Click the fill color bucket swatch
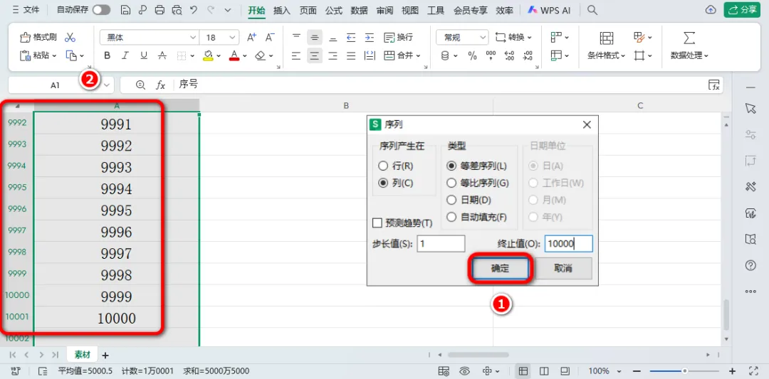 208,56
